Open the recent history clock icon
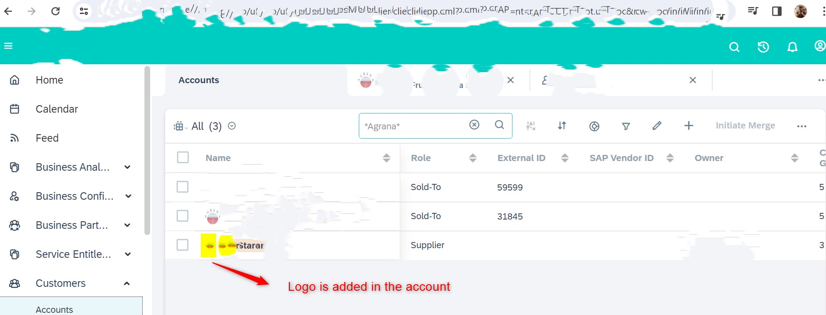This screenshot has width=826, height=315. pyautogui.click(x=763, y=47)
